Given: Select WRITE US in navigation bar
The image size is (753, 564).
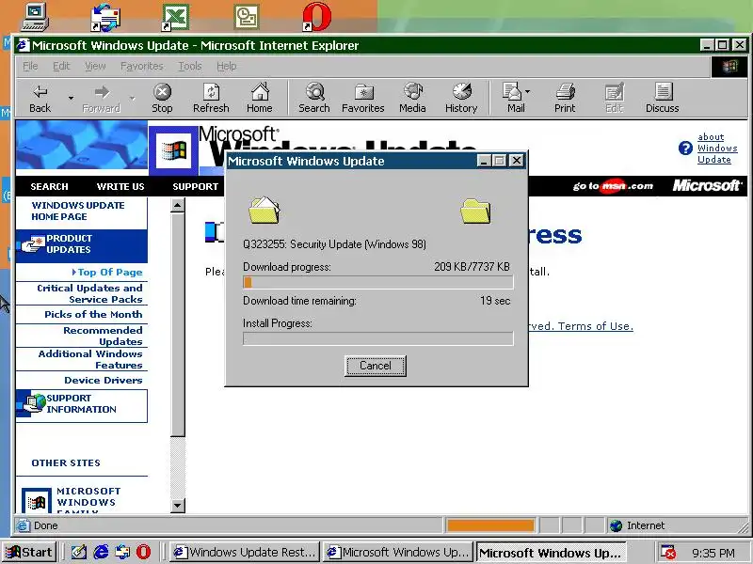Looking at the screenshot, I should point(120,186).
